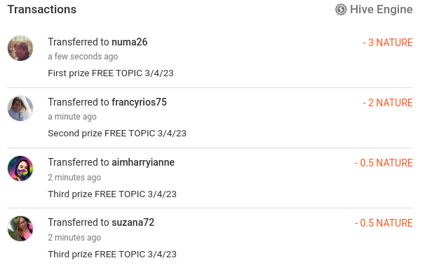Visit the francyrios75 username link
The image size is (425, 265).
tap(140, 102)
